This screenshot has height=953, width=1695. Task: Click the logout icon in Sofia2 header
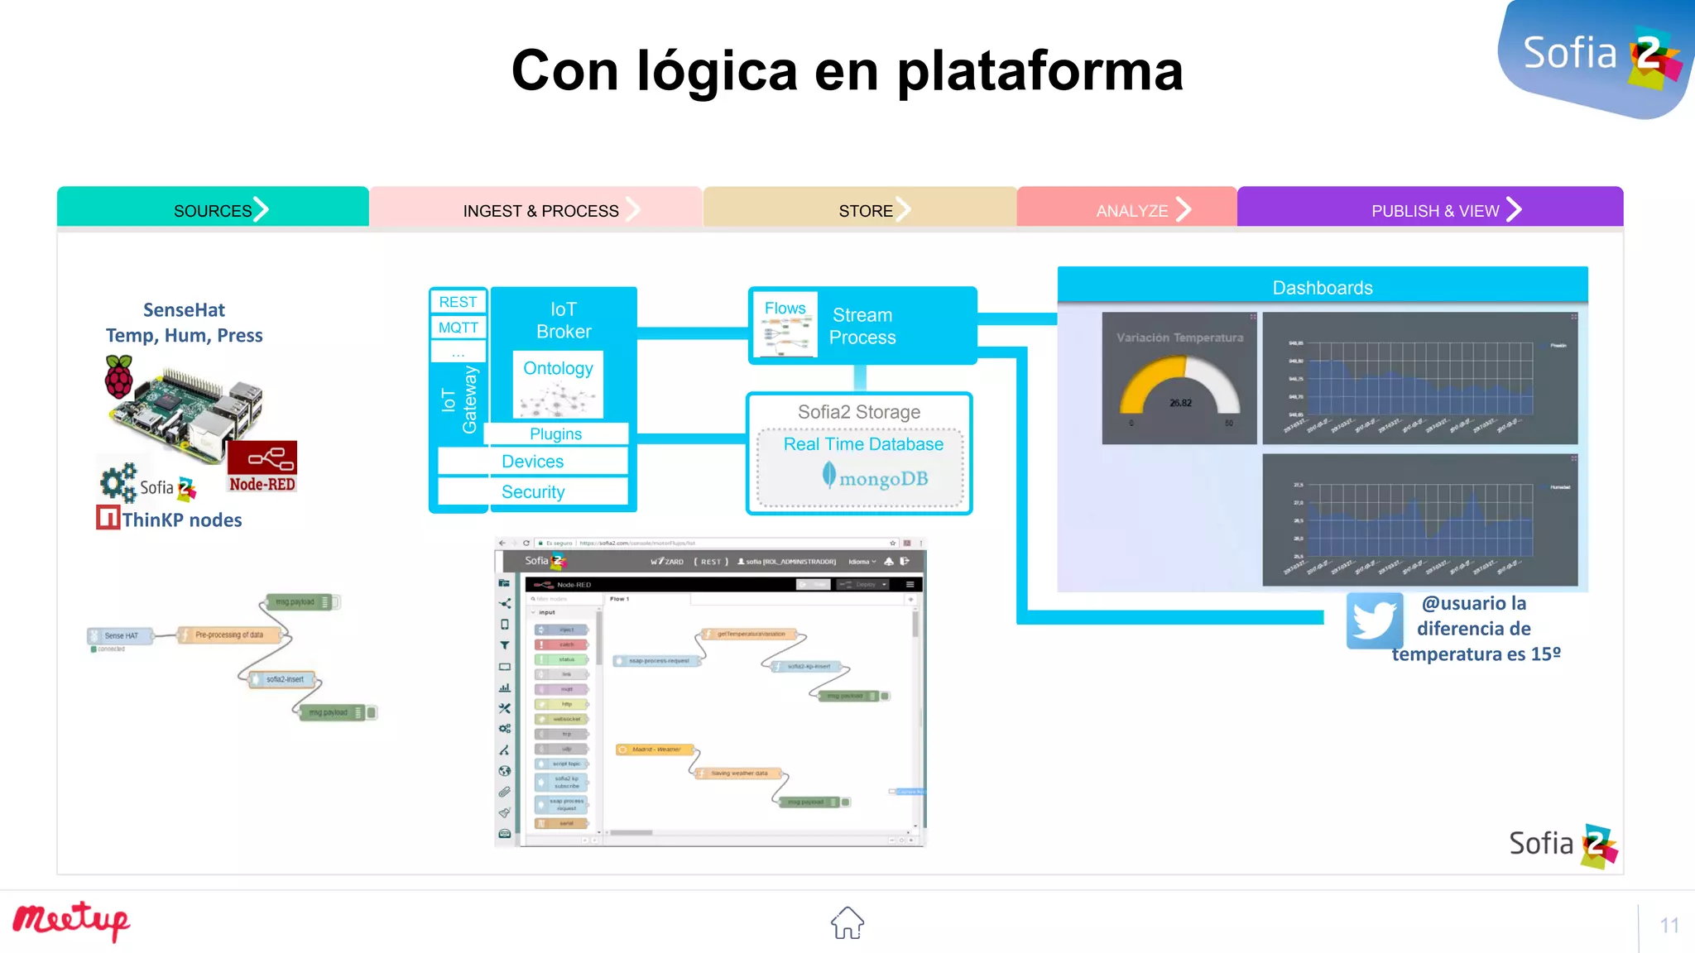(905, 561)
